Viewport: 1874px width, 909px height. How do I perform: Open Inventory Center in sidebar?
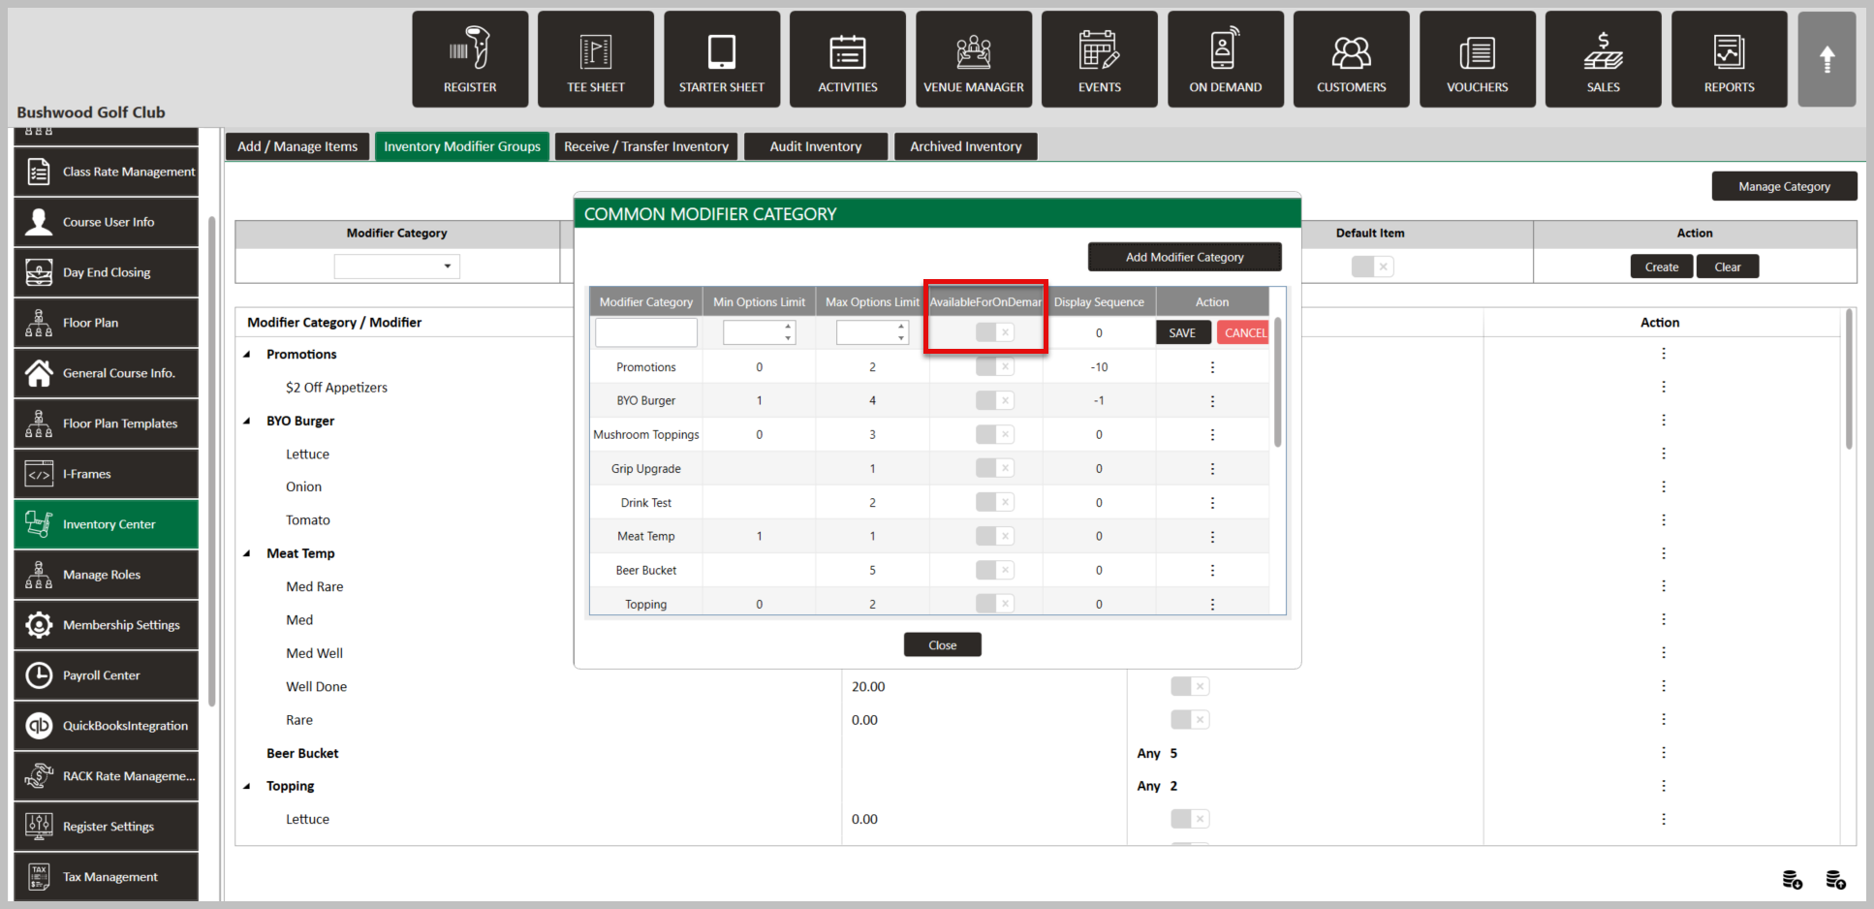point(107,524)
